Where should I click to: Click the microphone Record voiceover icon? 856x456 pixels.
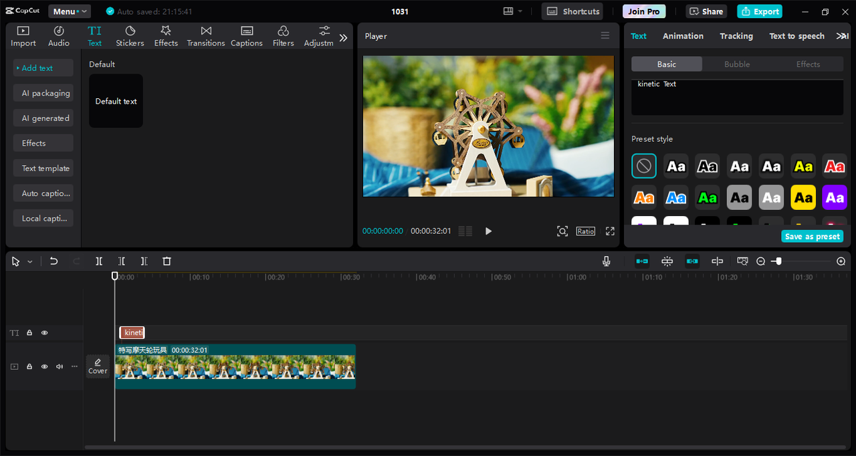pyautogui.click(x=607, y=261)
